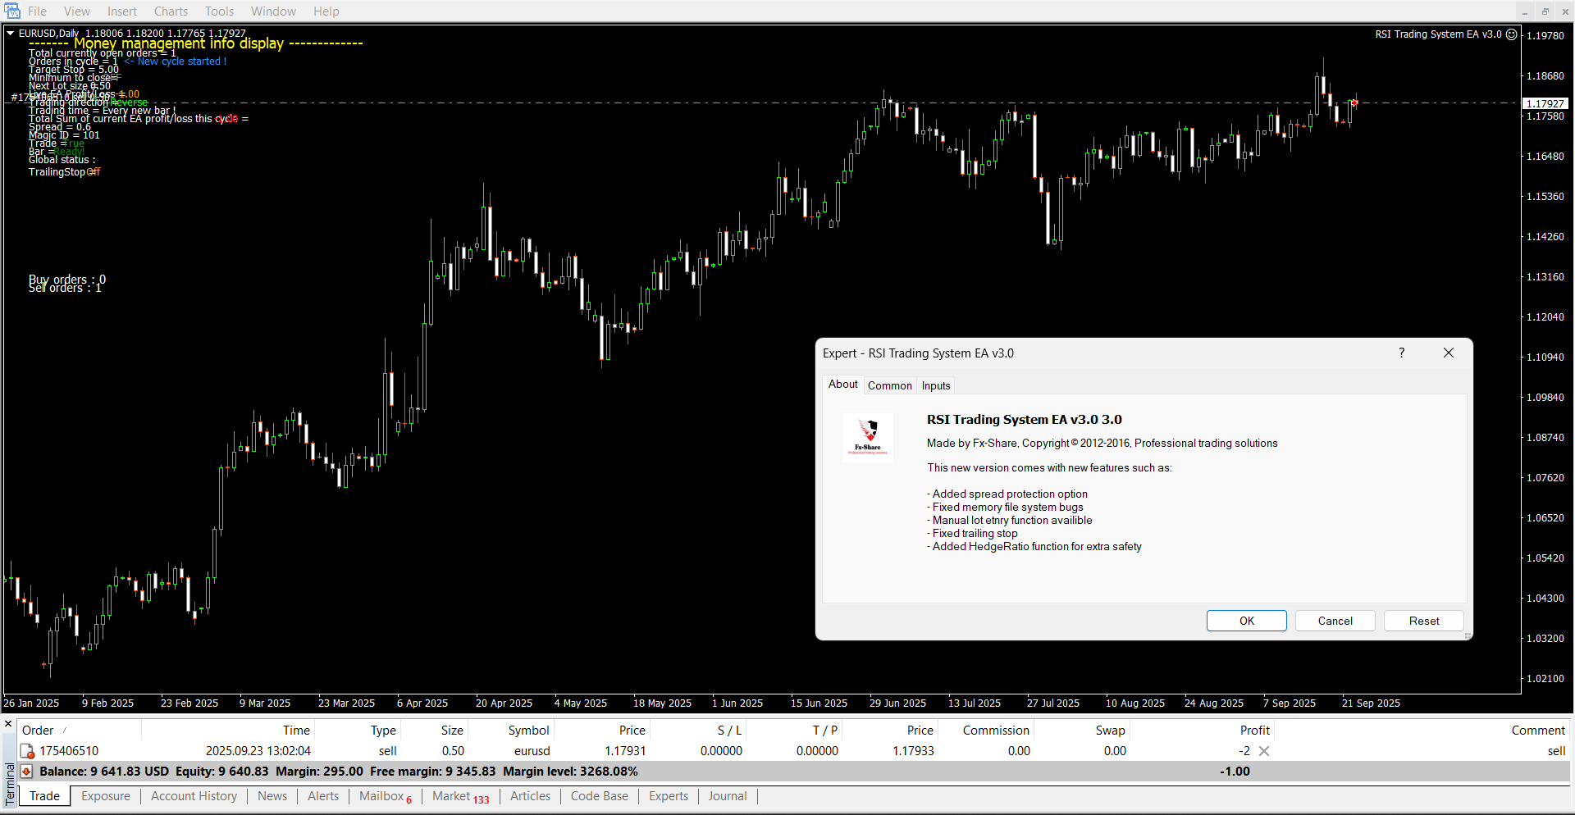This screenshot has width=1575, height=815.
Task: Click the red arrow balance row icon
Action: 26,772
